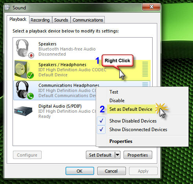Click the Speakers / Headphones speaker icon
This screenshot has width=193, height=184.
[x=22, y=70]
